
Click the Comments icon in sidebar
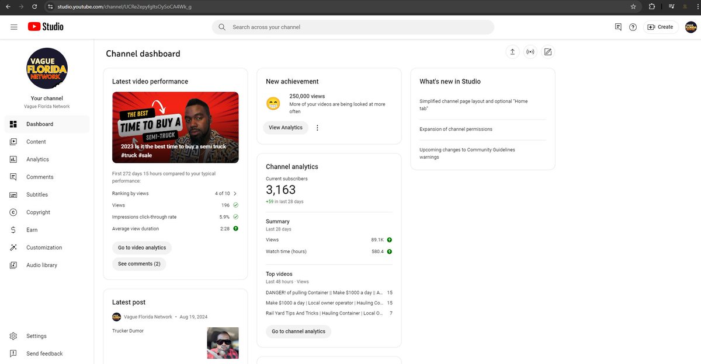13,177
